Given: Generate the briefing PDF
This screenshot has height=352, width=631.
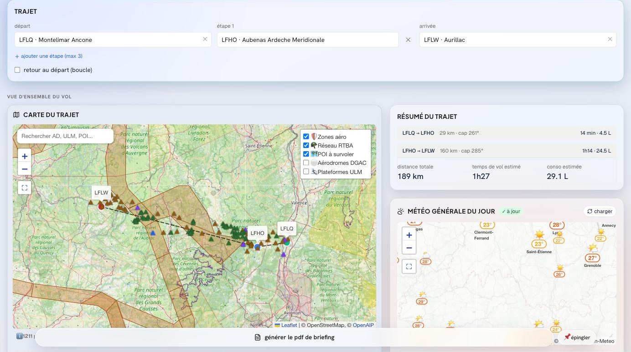Looking at the screenshot, I should (x=295, y=337).
